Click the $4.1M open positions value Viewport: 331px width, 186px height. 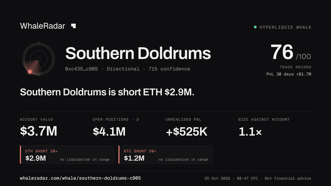109,131
